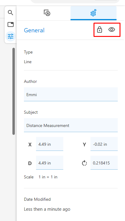
Task: Toggle the lock icon beside General
Action: [100, 30]
